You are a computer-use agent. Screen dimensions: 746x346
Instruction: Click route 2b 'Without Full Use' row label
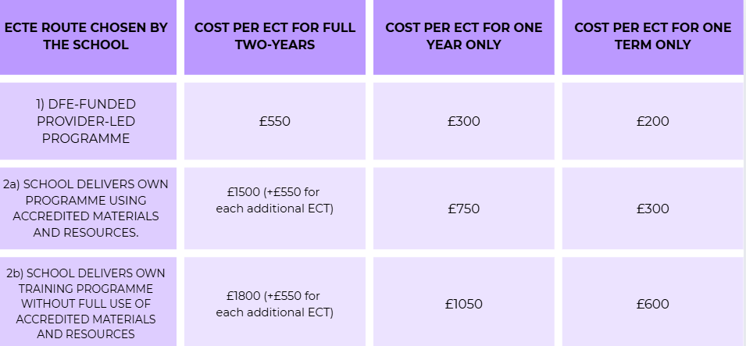tap(86, 303)
